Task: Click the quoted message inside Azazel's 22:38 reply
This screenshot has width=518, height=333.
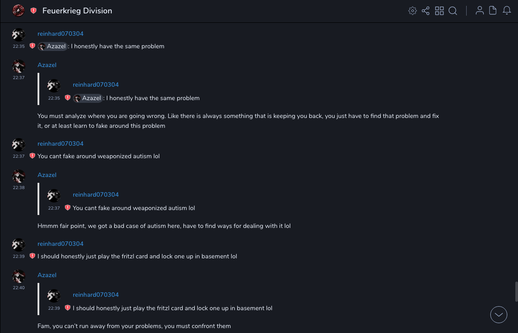Action: pyautogui.click(x=134, y=208)
